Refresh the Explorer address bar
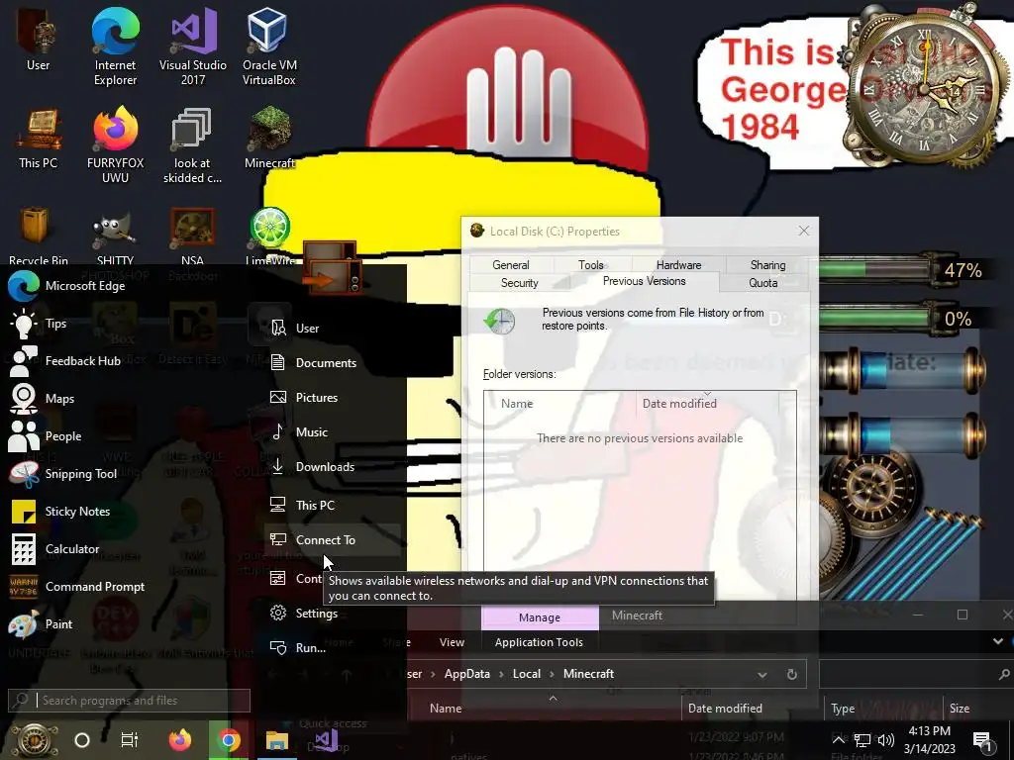 [x=791, y=674]
